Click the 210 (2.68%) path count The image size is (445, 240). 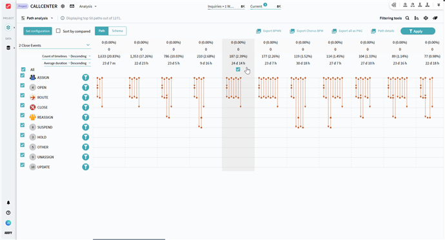coord(206,56)
